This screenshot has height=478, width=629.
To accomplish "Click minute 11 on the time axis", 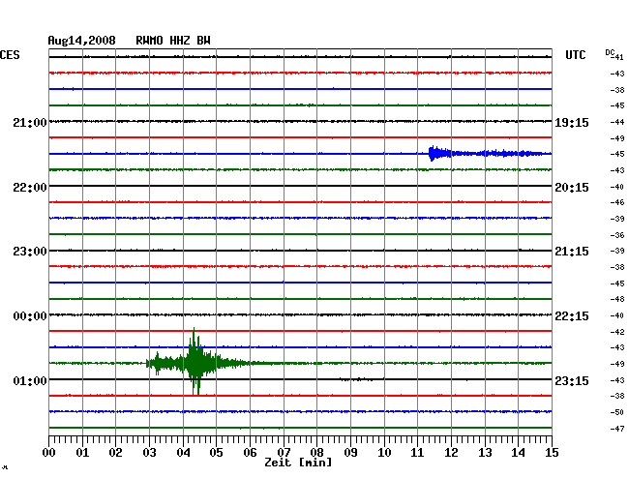I will 418,453.
